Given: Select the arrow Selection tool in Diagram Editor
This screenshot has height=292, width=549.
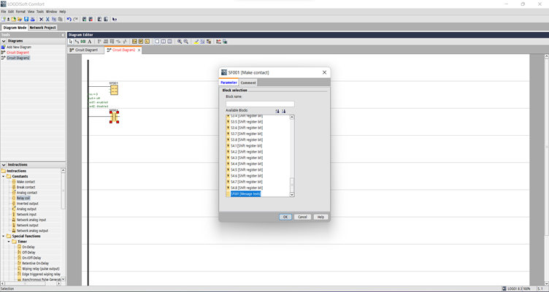Looking at the screenshot, I should click(71, 42).
